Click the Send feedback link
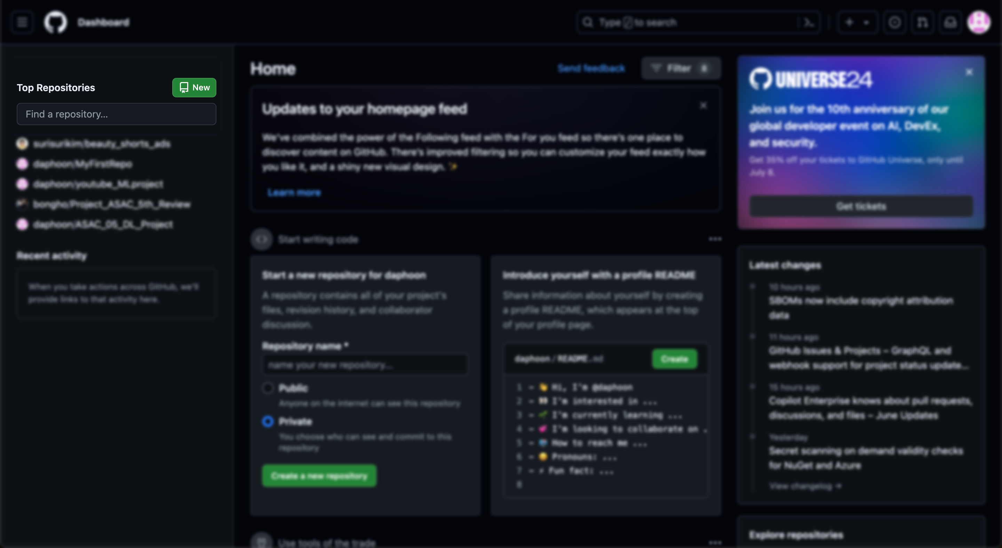 click(591, 68)
